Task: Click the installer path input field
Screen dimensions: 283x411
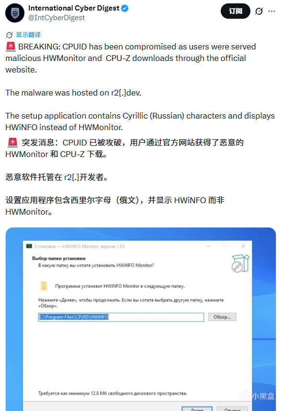Action: (121, 317)
